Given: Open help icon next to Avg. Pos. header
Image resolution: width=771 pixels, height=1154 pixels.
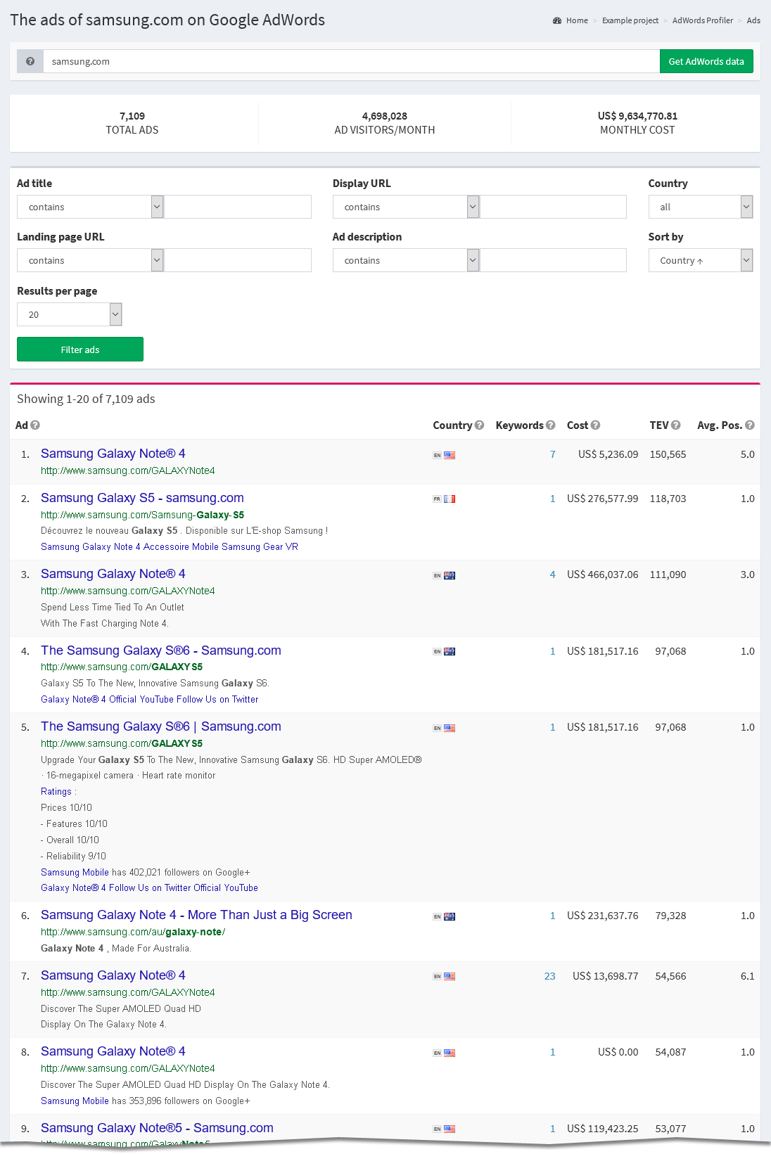Looking at the screenshot, I should (x=750, y=425).
